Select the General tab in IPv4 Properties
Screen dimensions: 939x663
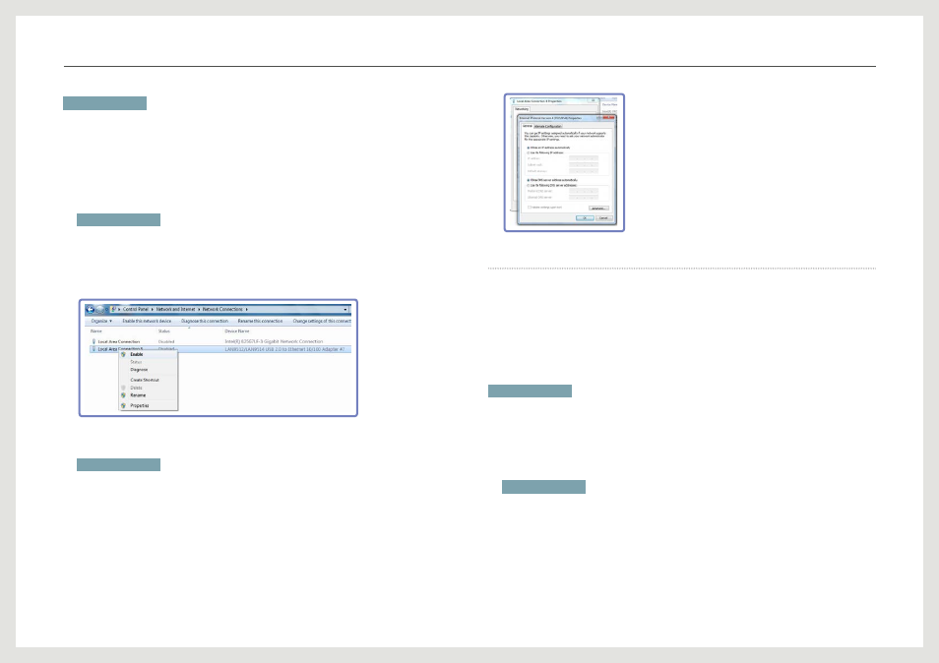pos(528,126)
